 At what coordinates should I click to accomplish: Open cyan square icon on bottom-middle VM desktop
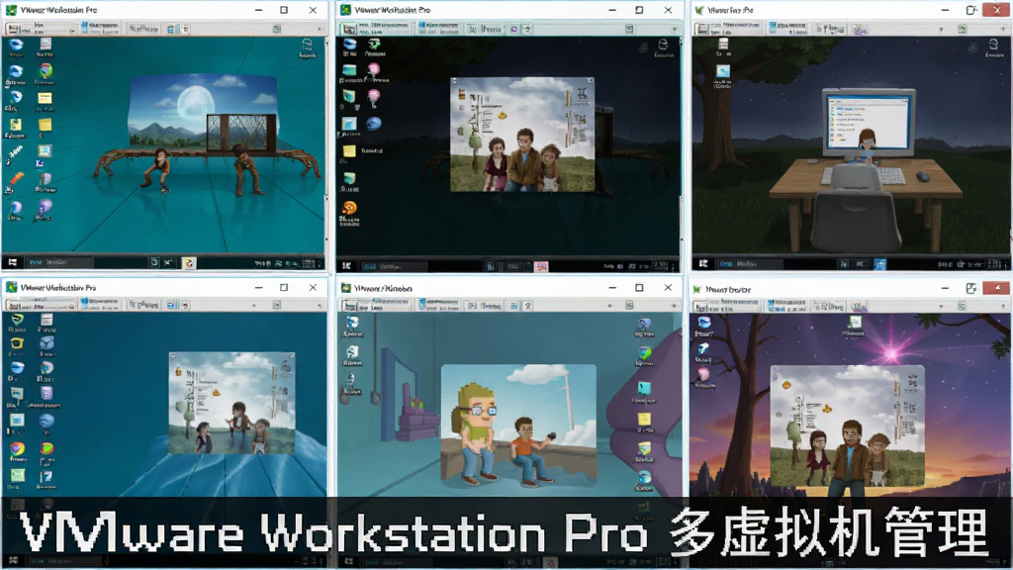644,388
